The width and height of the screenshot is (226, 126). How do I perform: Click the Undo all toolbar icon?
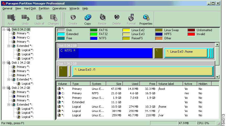39,18
